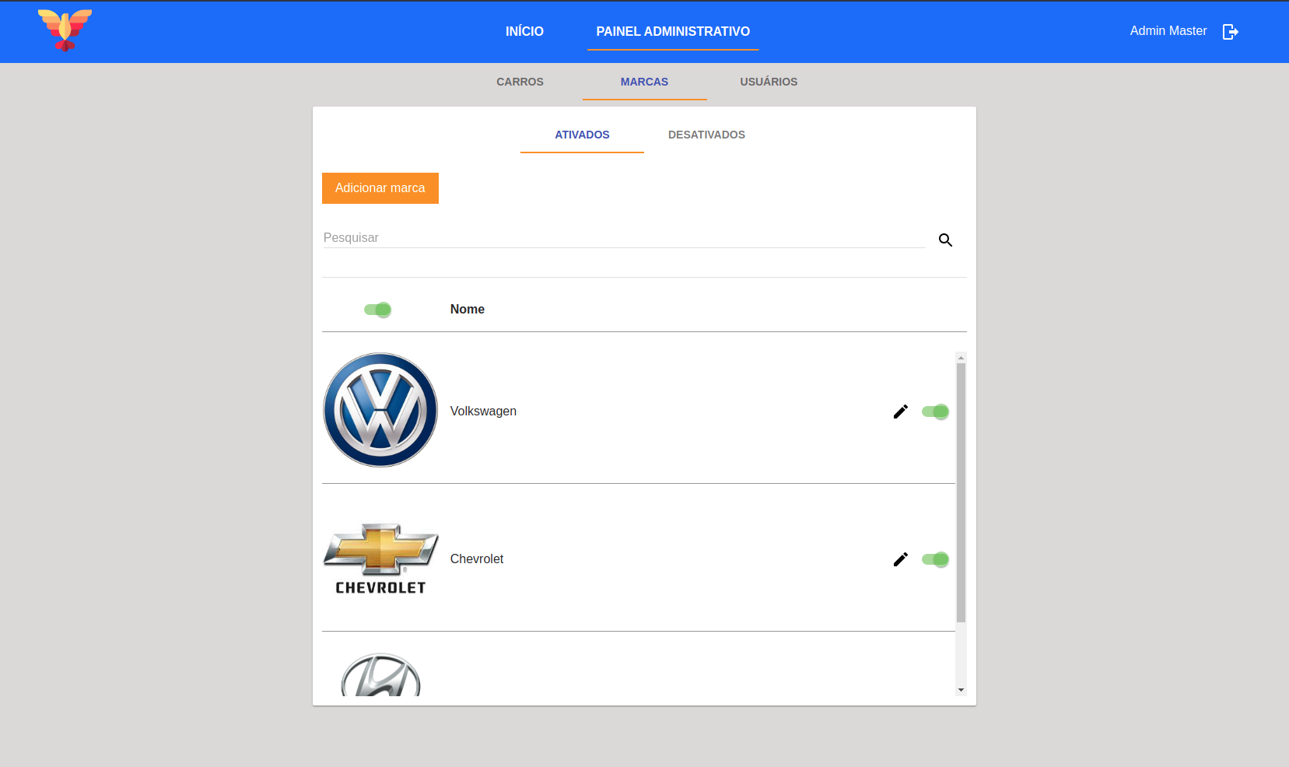This screenshot has height=767, width=1289.
Task: Disable the Volkswagen brand toggle
Action: tap(936, 412)
